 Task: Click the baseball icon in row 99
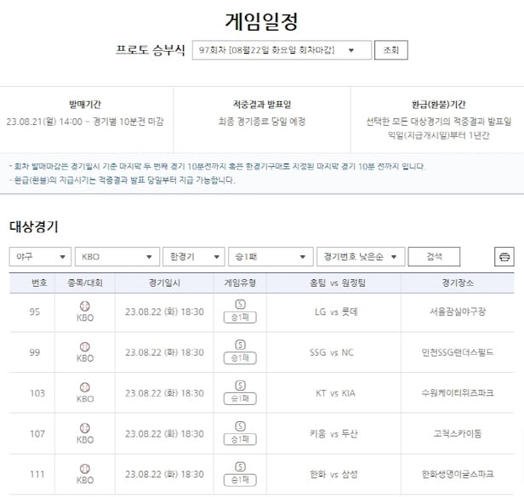(x=85, y=346)
